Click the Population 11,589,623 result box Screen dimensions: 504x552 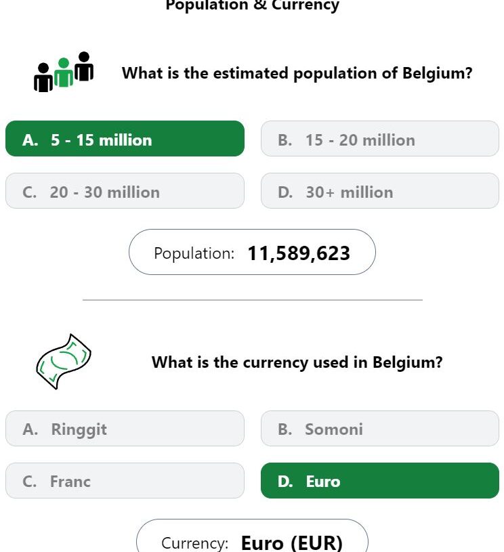click(252, 252)
